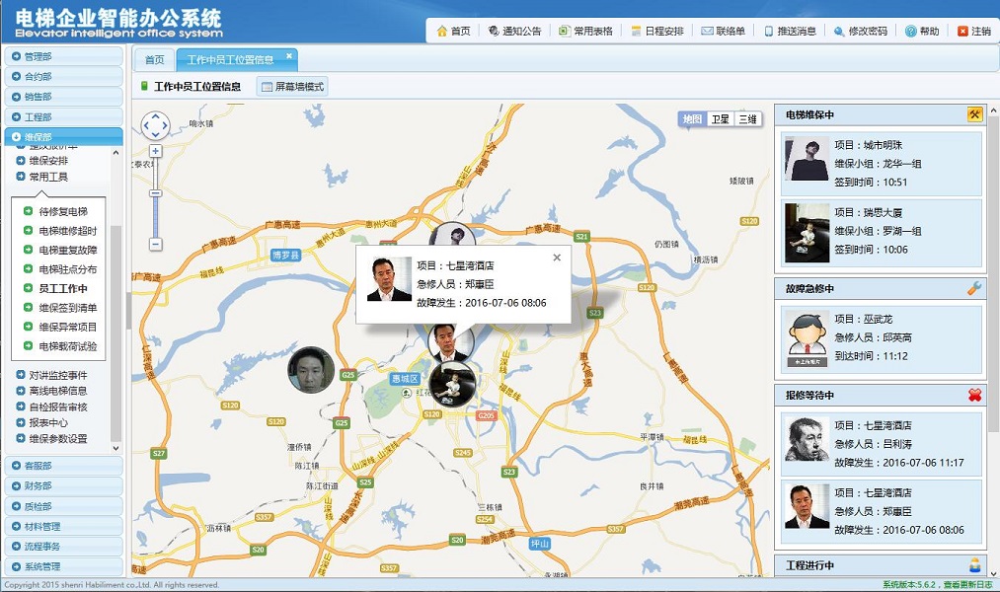Click the 修改密码 key icon
The width and height of the screenshot is (1000, 592).
839,31
